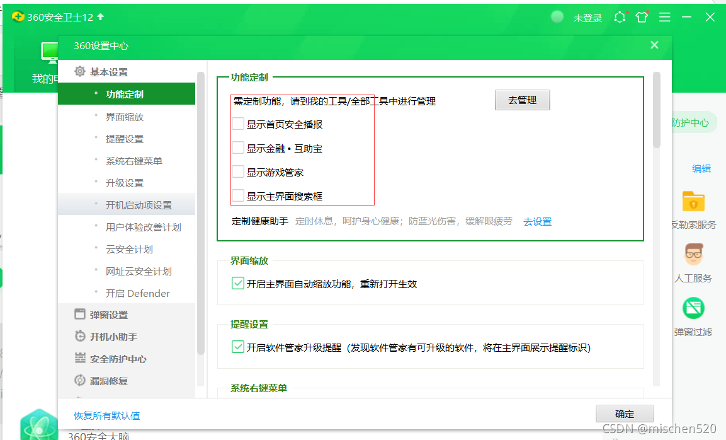Select 云安全计划 in the sidebar
726x440 pixels.
point(127,249)
